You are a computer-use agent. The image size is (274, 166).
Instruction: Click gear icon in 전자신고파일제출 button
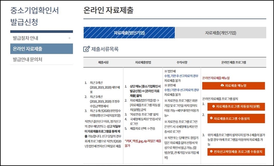(x=211, y=152)
